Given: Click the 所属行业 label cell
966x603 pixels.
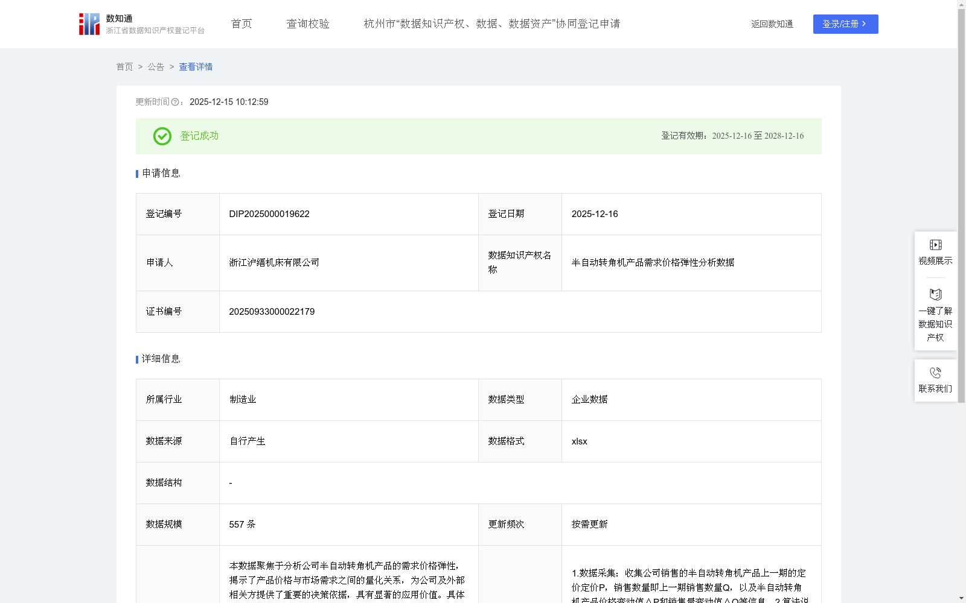Looking at the screenshot, I should click(x=178, y=399).
